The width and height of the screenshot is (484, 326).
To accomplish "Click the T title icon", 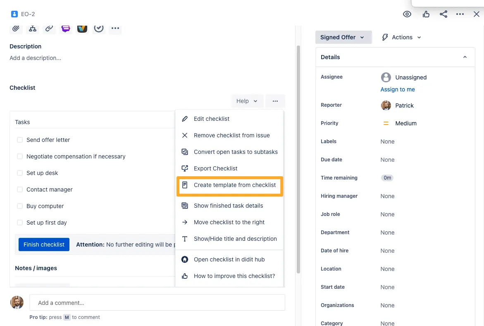I will [x=185, y=239].
